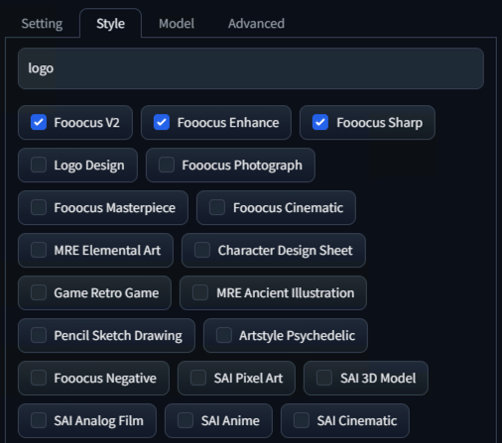Open the Advanced tab
The width and height of the screenshot is (502, 443).
pyautogui.click(x=256, y=24)
